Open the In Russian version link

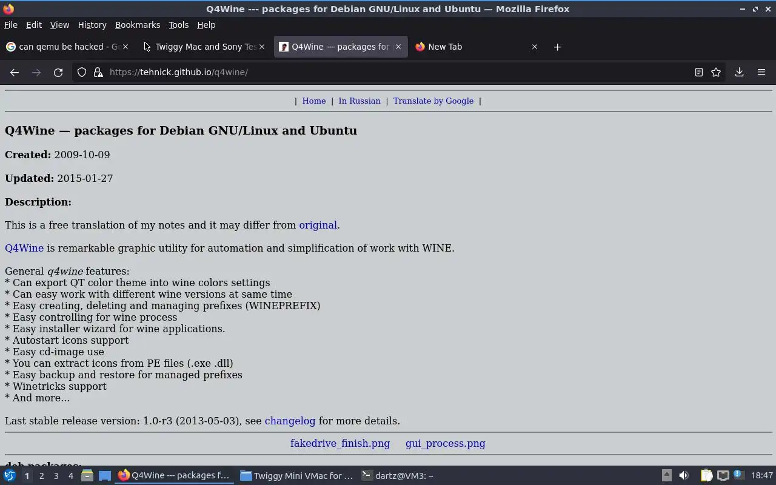(x=360, y=101)
